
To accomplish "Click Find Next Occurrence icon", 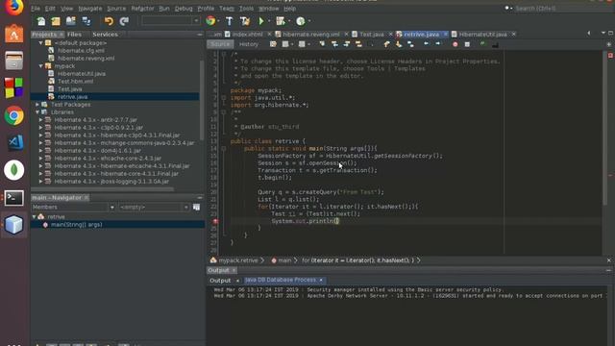I will 347,44.
